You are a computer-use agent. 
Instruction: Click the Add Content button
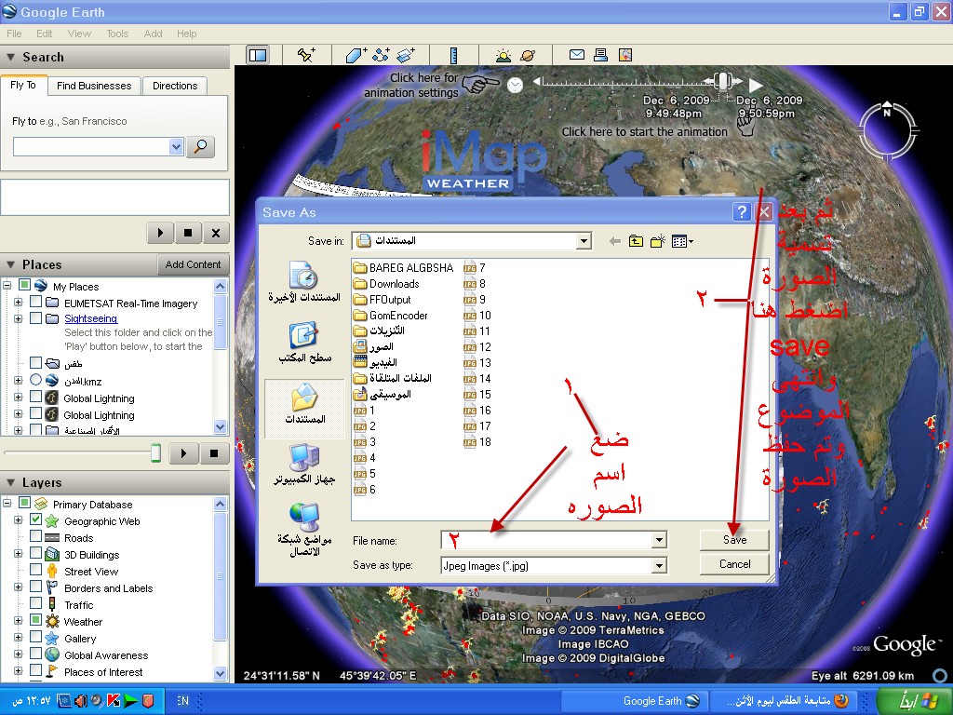(x=193, y=264)
